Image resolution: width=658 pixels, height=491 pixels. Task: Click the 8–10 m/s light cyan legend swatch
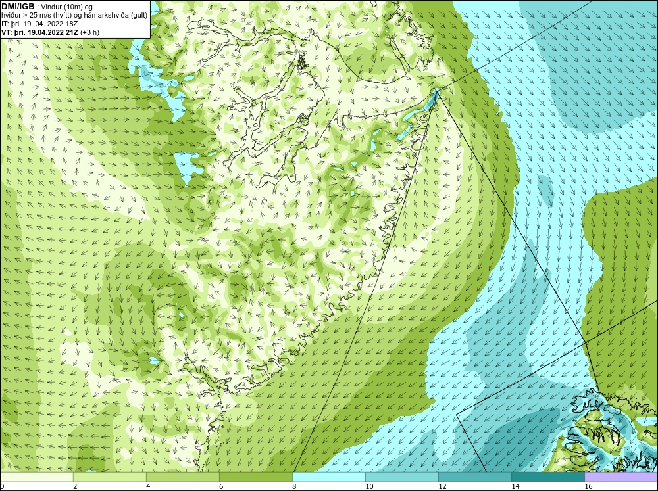(x=328, y=477)
